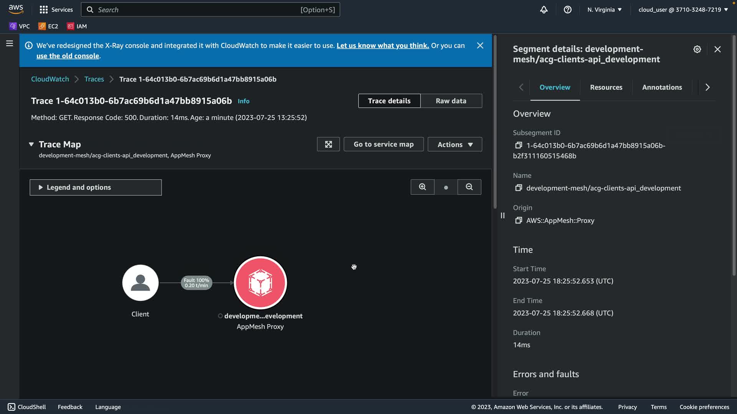Collapse the Trace Map section
The height and width of the screenshot is (414, 737).
(31, 145)
